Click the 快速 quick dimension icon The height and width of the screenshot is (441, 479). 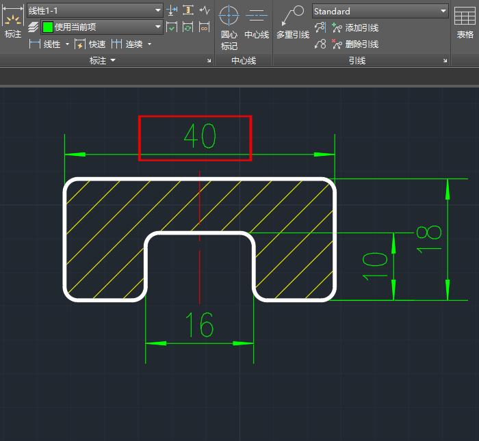pos(80,44)
